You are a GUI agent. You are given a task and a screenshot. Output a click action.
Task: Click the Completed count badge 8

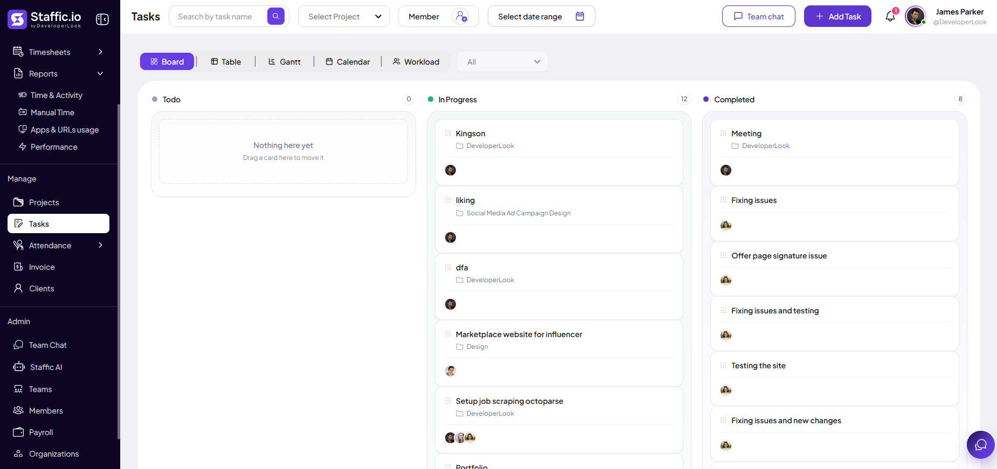(x=960, y=99)
